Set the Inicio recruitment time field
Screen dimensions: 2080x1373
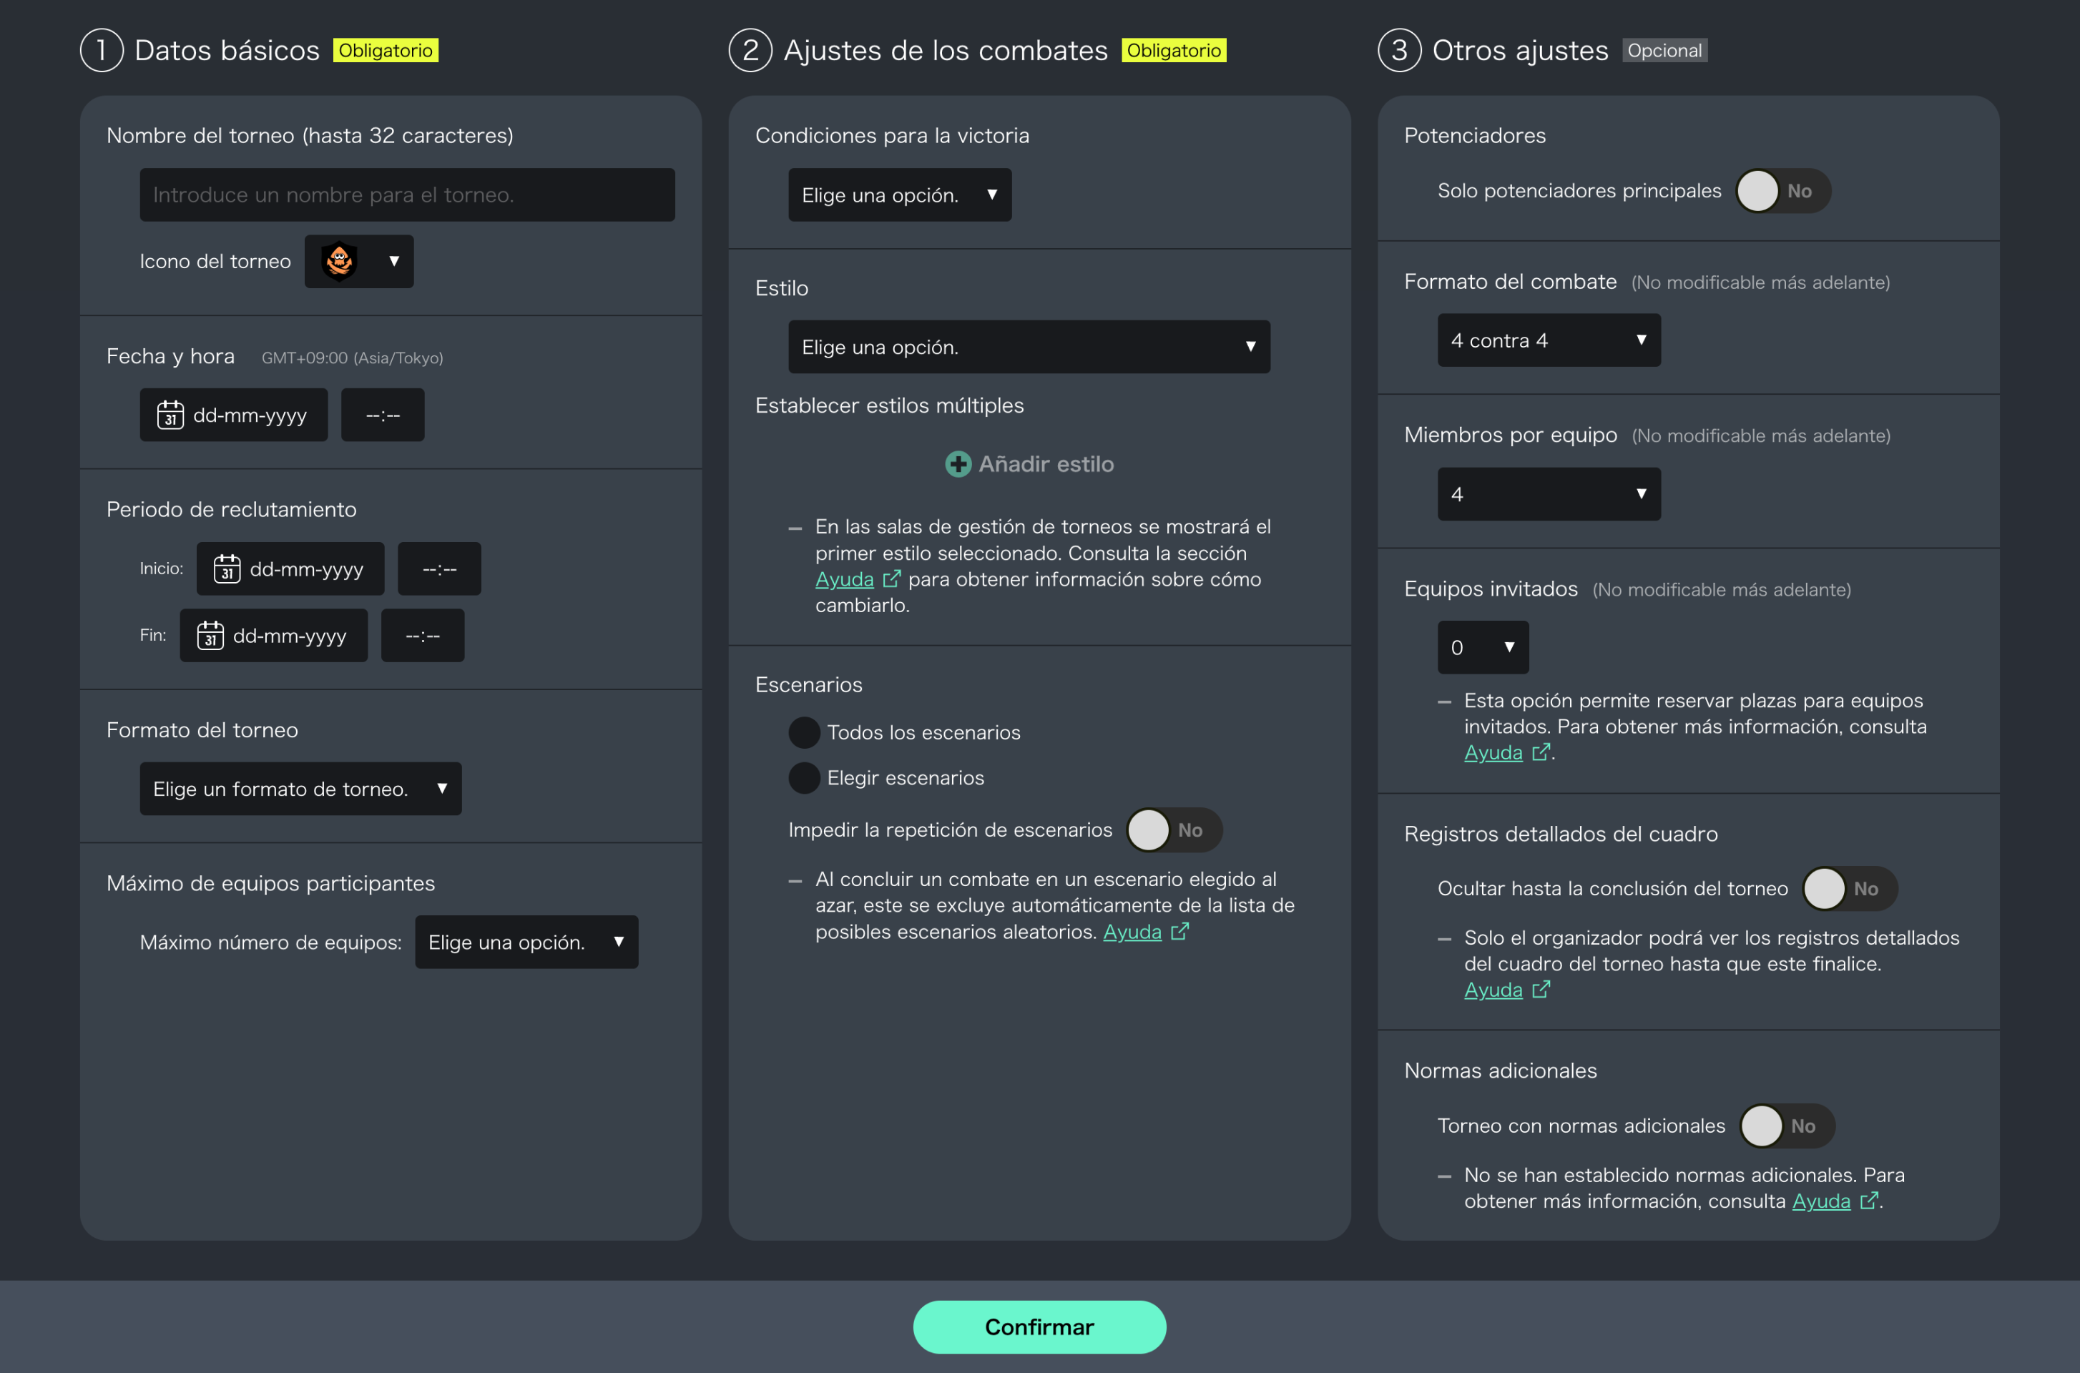pos(440,569)
